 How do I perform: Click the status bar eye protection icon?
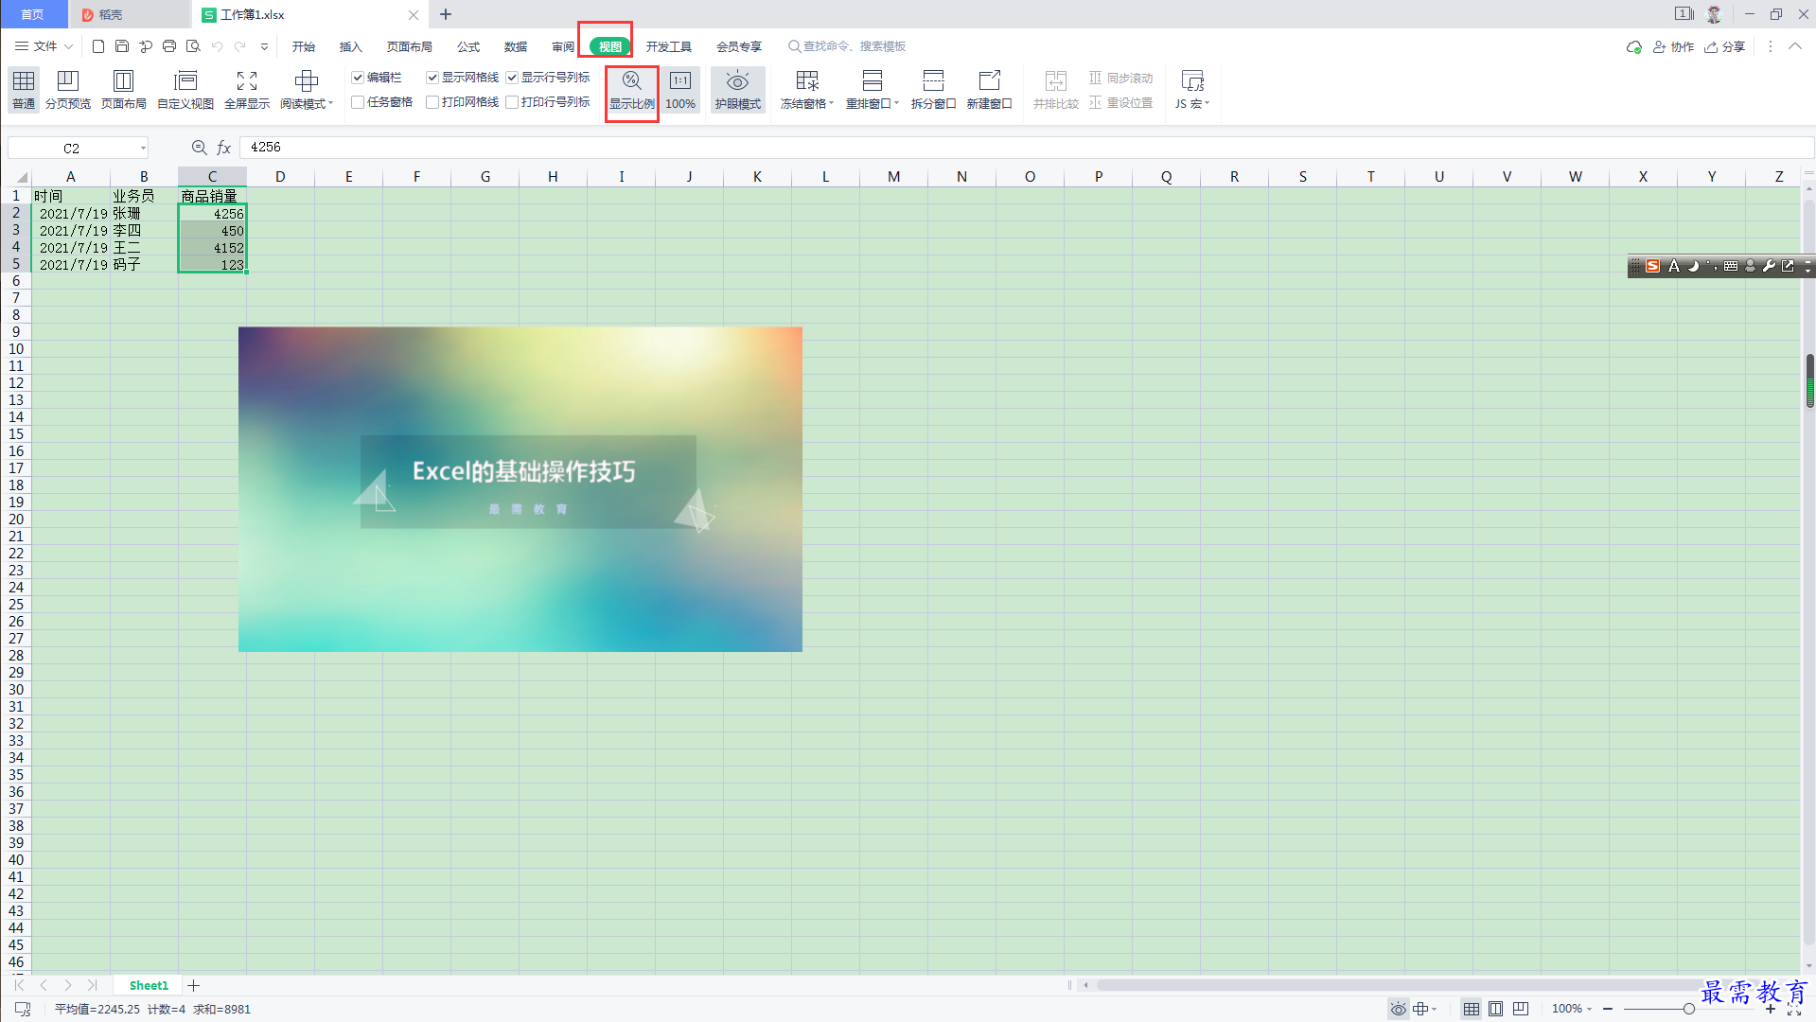point(1398,1009)
